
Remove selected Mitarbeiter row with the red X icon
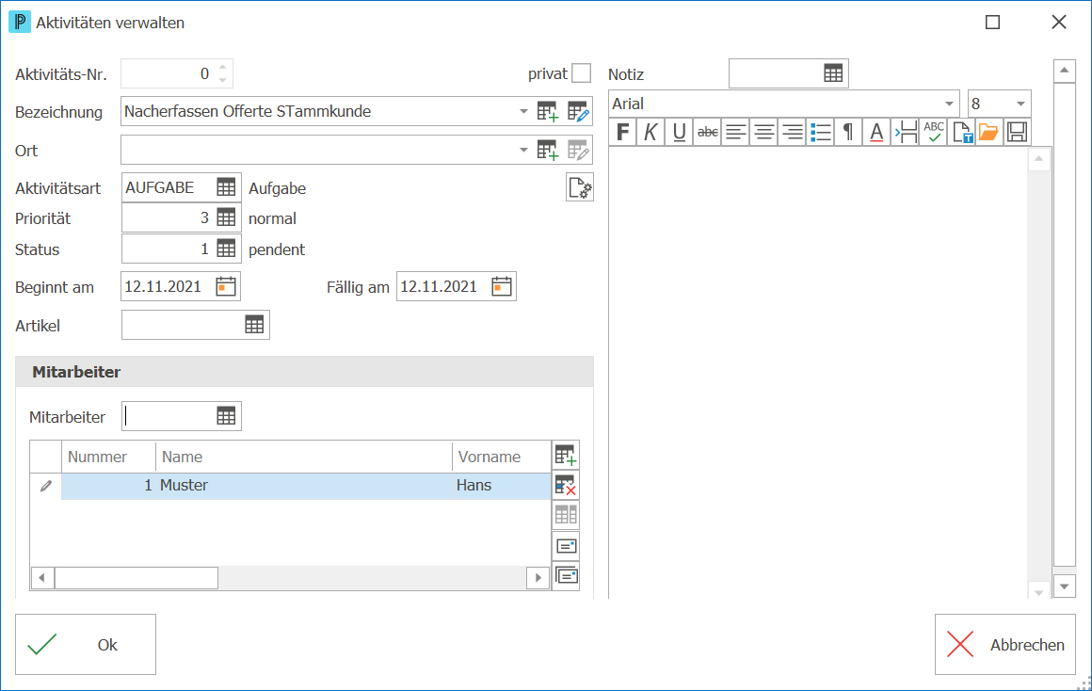click(566, 486)
